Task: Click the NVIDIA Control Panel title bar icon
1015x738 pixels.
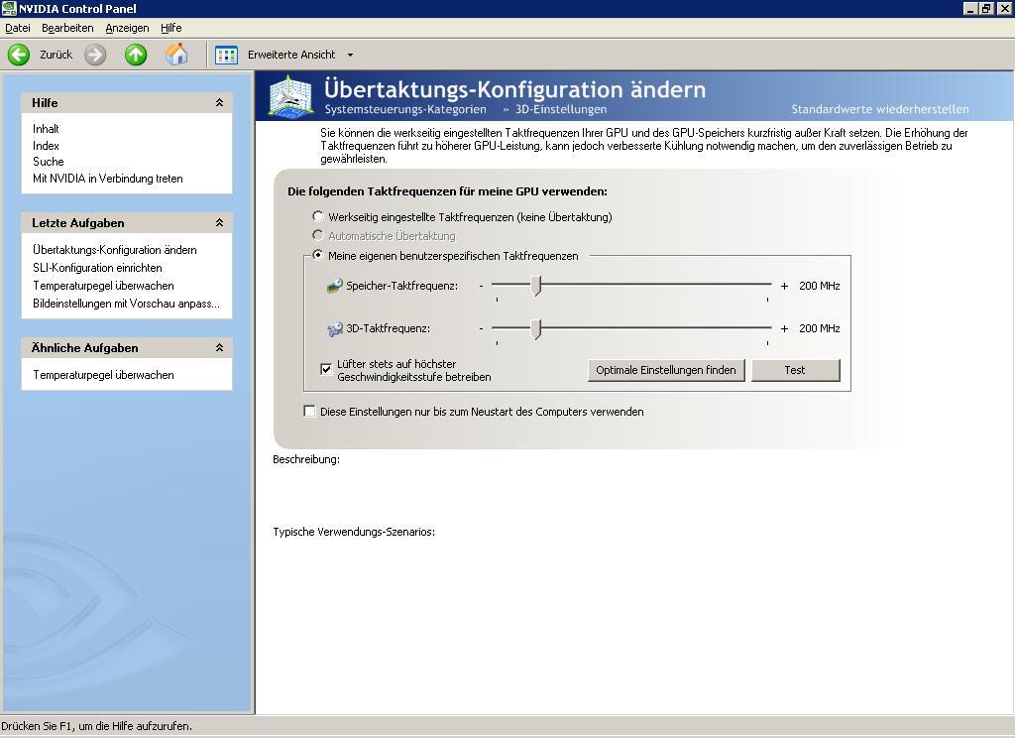Action: point(8,8)
